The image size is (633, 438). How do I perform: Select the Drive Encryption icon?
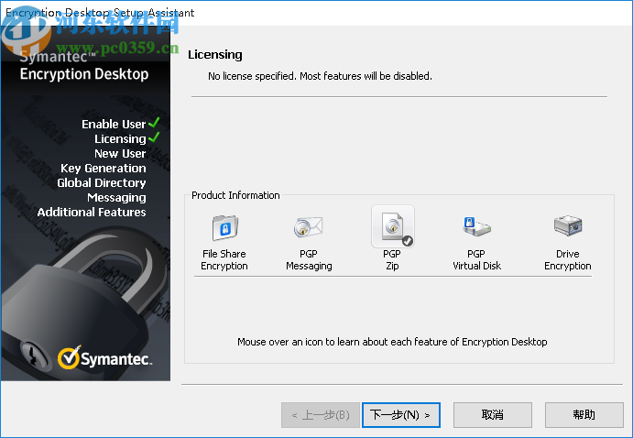pyautogui.click(x=568, y=225)
